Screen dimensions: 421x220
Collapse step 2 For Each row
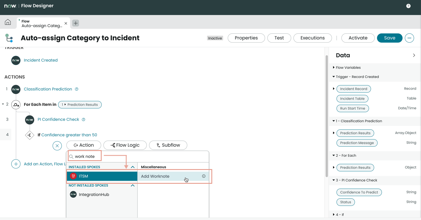point(3,104)
